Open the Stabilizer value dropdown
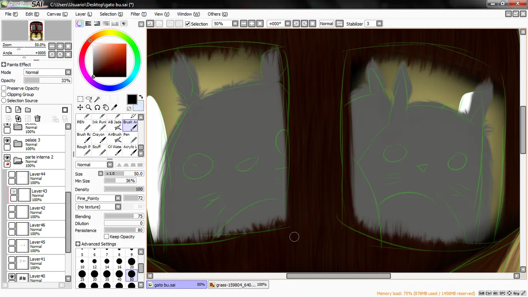The image size is (528, 297). coord(379,24)
